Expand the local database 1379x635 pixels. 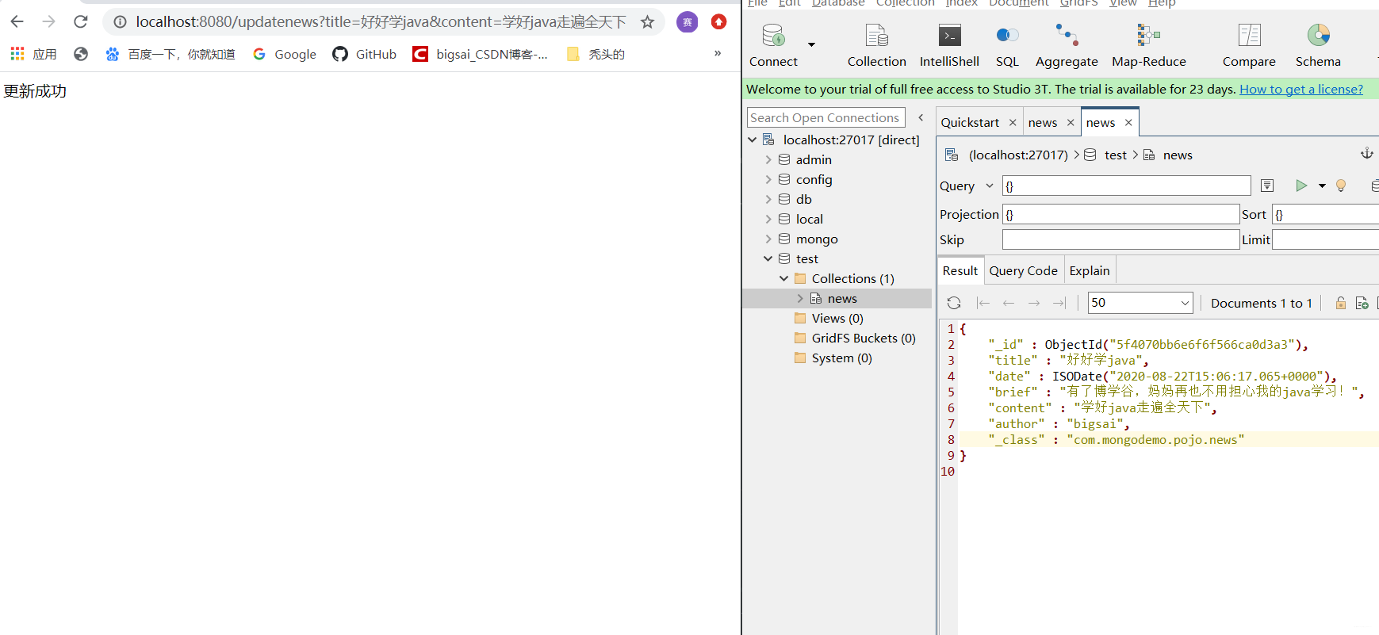point(768,219)
